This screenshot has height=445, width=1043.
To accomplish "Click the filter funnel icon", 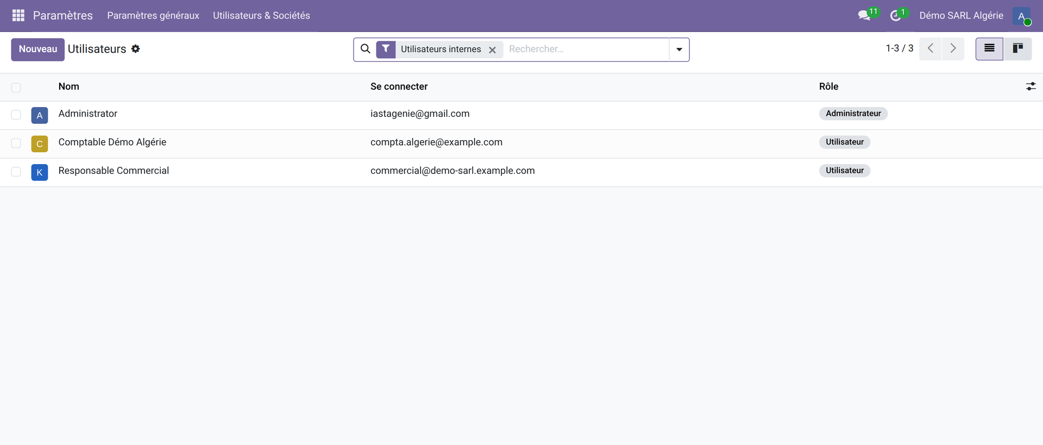I will pos(386,49).
